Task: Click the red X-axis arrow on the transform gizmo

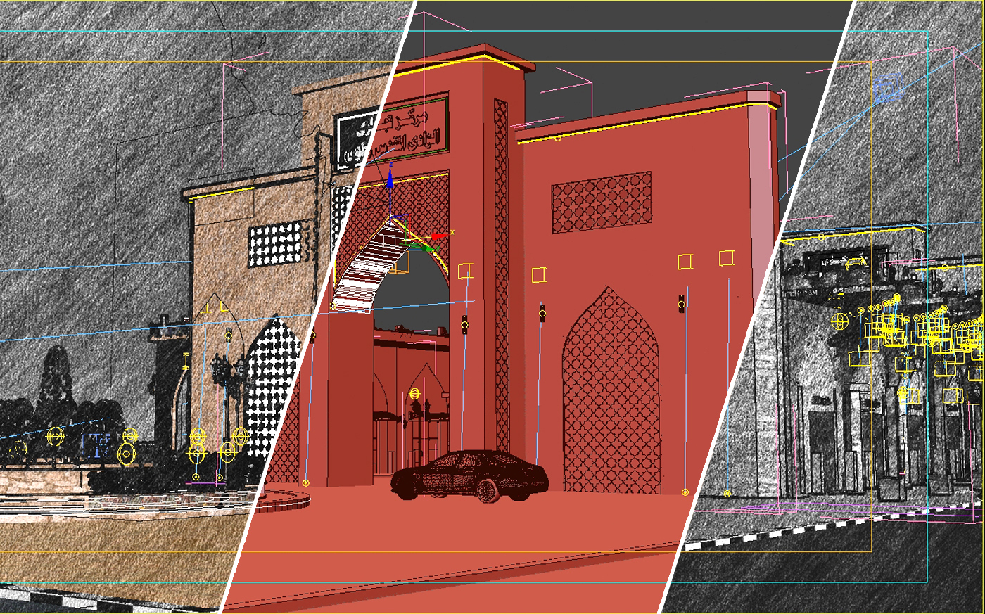Action: (x=437, y=236)
